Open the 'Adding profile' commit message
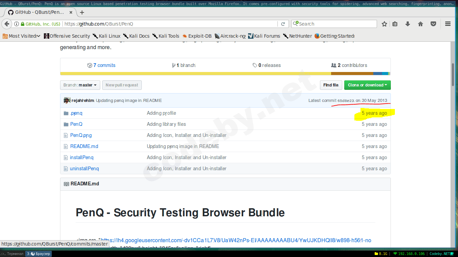This screenshot has height=257, width=458. pos(161,113)
